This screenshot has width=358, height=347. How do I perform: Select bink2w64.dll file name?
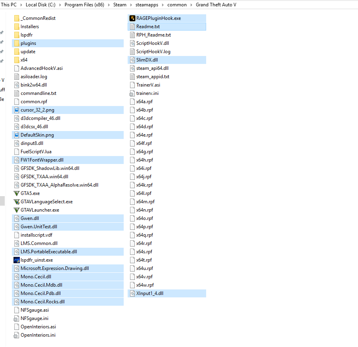(x=34, y=85)
